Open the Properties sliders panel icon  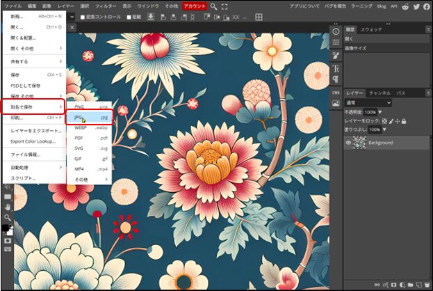[336, 42]
